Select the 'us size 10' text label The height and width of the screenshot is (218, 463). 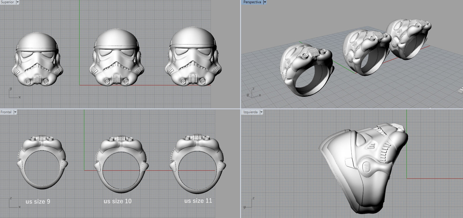[118, 201]
